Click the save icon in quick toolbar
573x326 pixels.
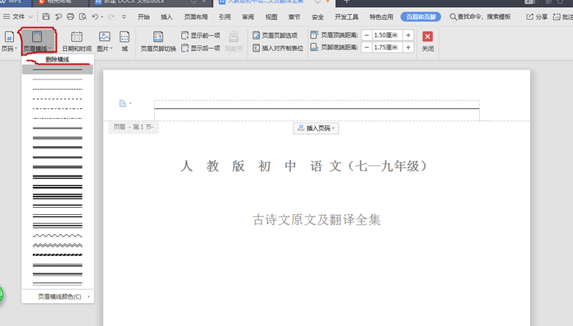pyautogui.click(x=46, y=16)
